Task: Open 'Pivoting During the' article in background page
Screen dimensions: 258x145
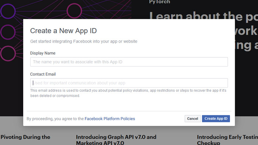Action: click(x=25, y=137)
